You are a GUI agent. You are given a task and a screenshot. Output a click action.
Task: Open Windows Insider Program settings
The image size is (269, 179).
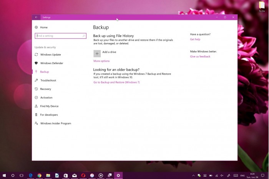56,123
